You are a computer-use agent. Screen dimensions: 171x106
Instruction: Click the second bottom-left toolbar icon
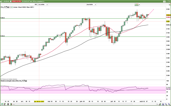click(5, 104)
